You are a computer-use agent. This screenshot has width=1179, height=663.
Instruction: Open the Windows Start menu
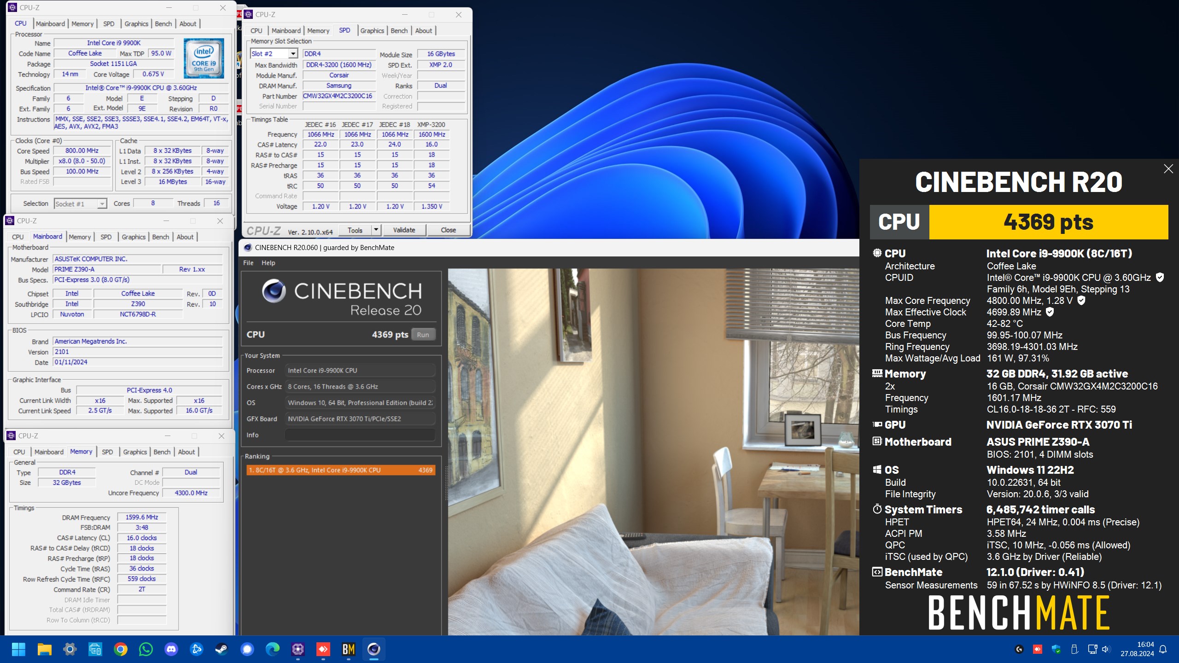click(18, 649)
